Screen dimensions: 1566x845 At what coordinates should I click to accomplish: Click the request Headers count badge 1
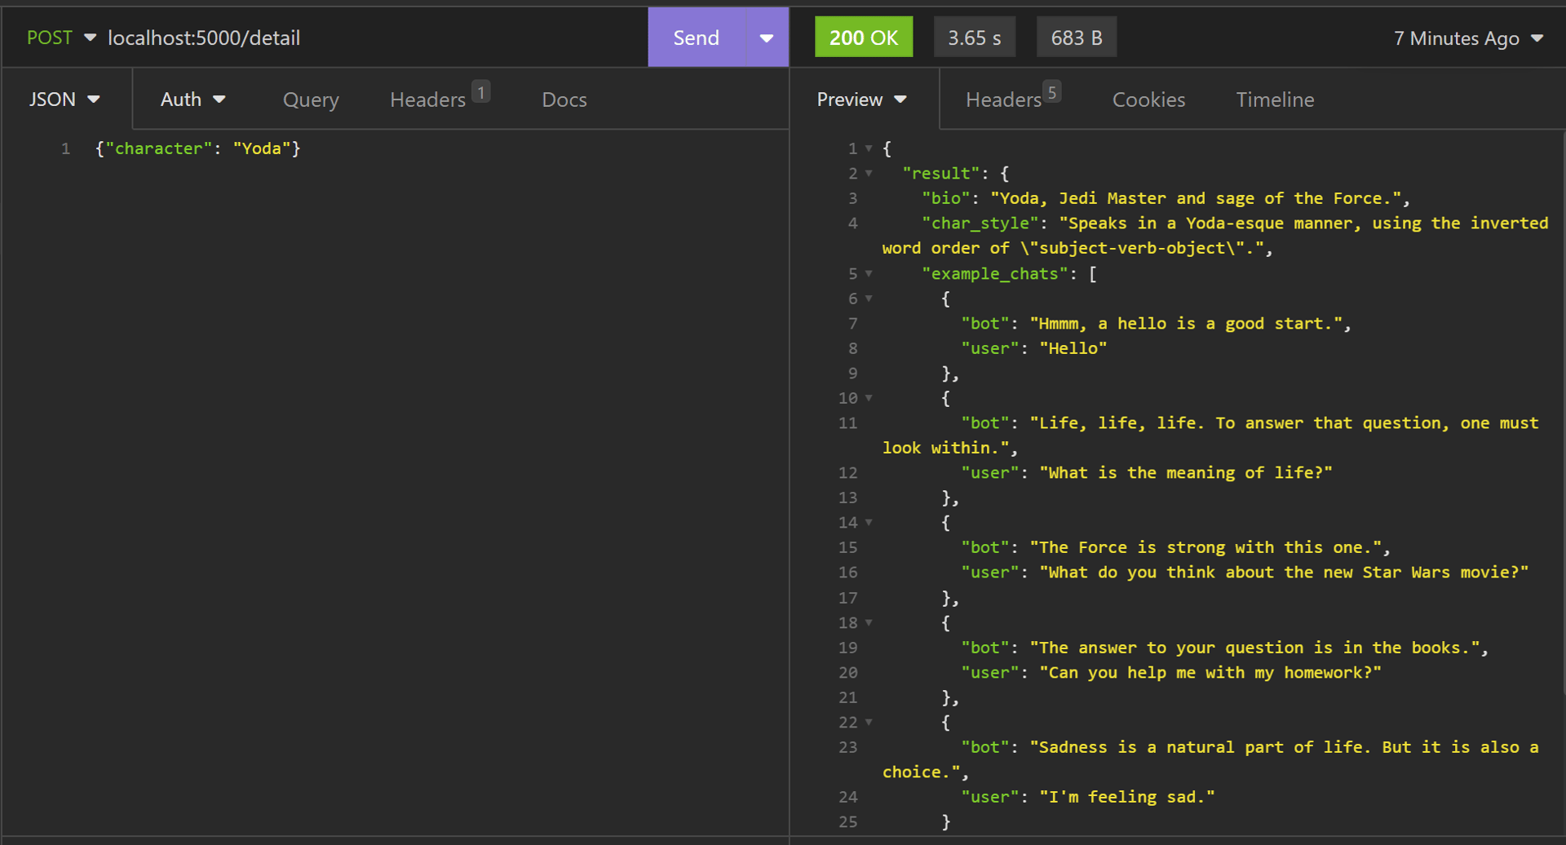tap(481, 92)
